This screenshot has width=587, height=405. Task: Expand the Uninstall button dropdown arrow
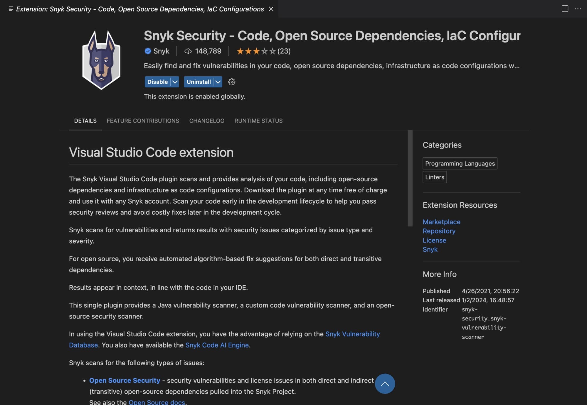pyautogui.click(x=218, y=82)
